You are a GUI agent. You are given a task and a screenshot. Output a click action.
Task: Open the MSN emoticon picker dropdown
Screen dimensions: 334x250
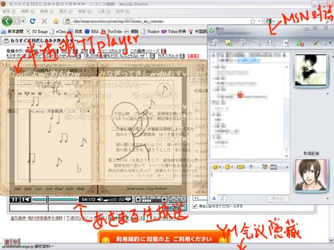(x=216, y=167)
